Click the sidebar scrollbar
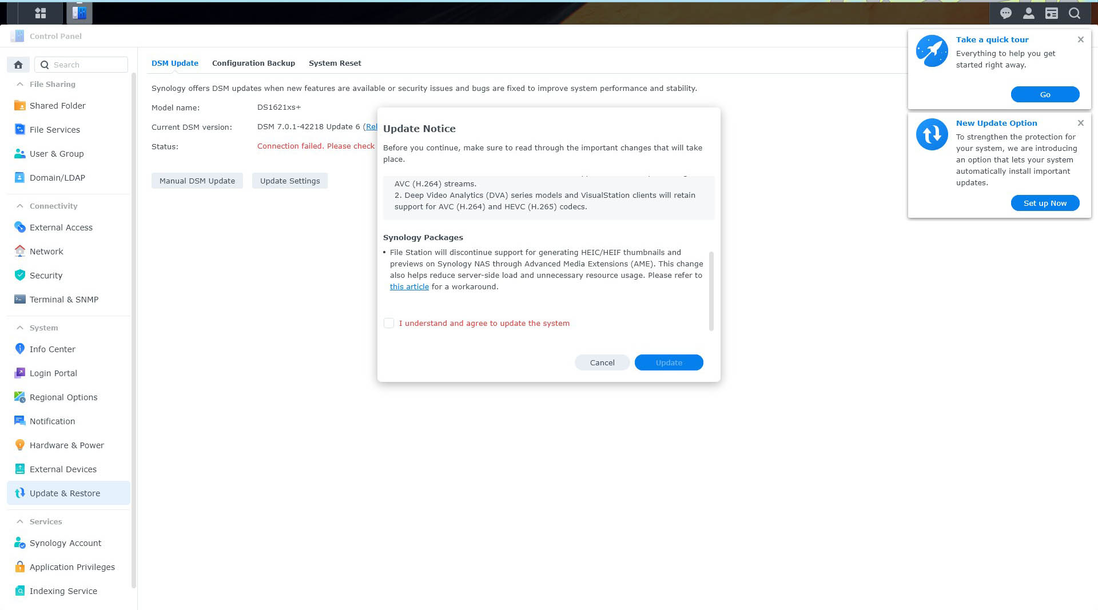The width and height of the screenshot is (1098, 610). [134, 330]
